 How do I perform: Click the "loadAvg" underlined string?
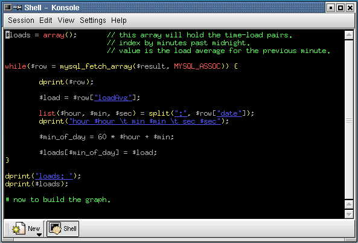(x=113, y=98)
